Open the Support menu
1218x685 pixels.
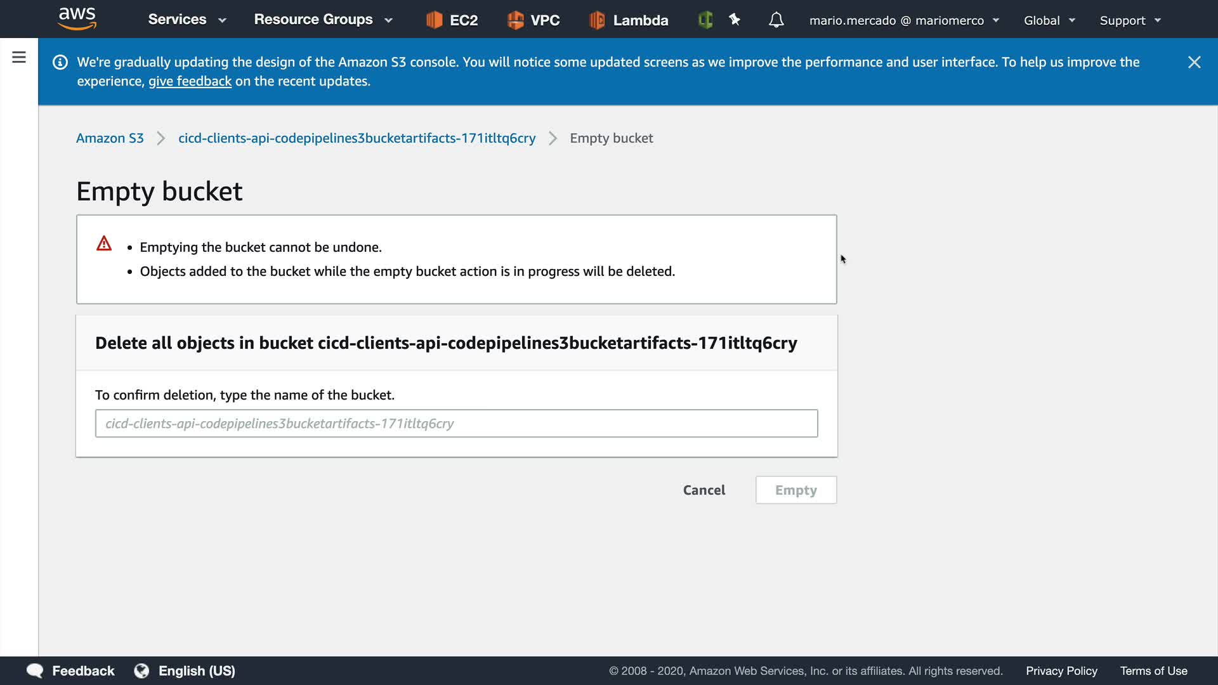1130,20
